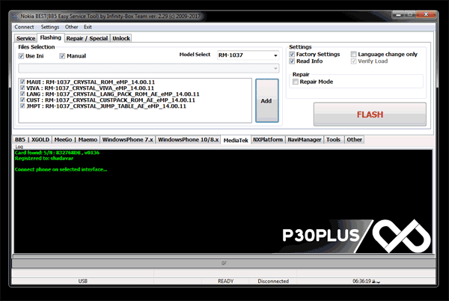Expand the Model Select RM-1037 dropdown
The height and width of the screenshot is (301, 449).
pos(248,55)
